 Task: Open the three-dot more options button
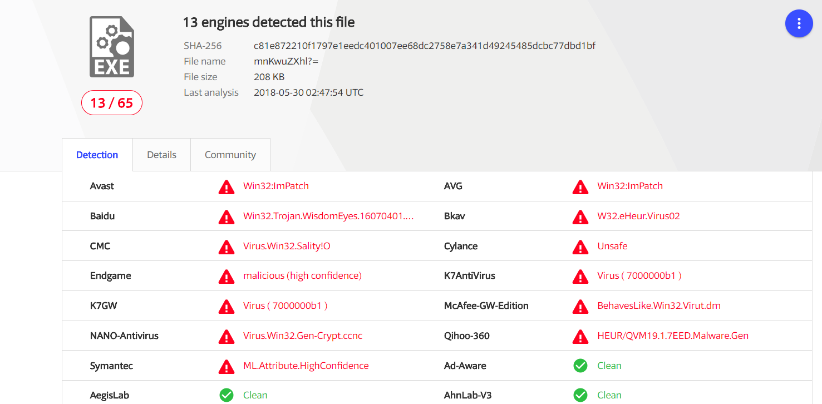799,23
